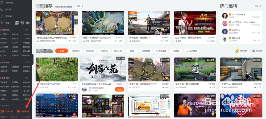The width and height of the screenshot is (266, 119).
Task: Open the 天涯明月刀 sidebar link
Action: 26,55
